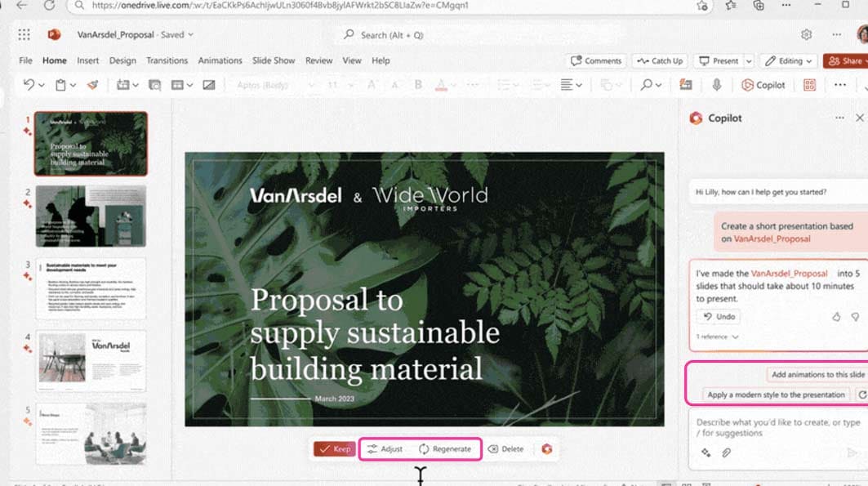Screen dimensions: 868x486
Task: Switch to the Slide Show tab
Action: click(x=274, y=60)
